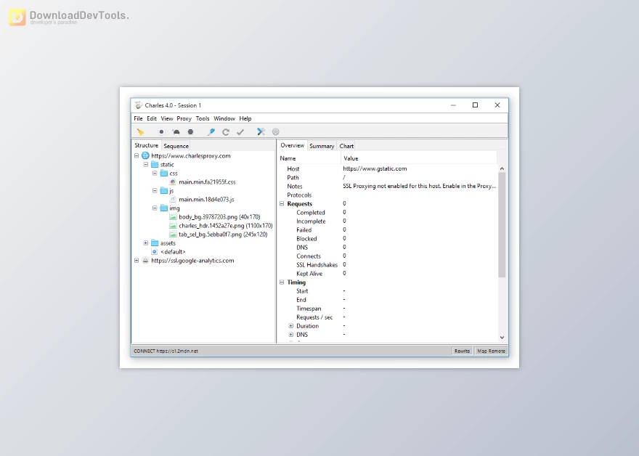
Task: Switch to the Structure tab
Action: tap(146, 145)
